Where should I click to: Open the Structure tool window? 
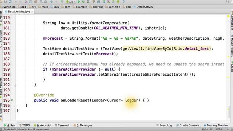pos(1,39)
